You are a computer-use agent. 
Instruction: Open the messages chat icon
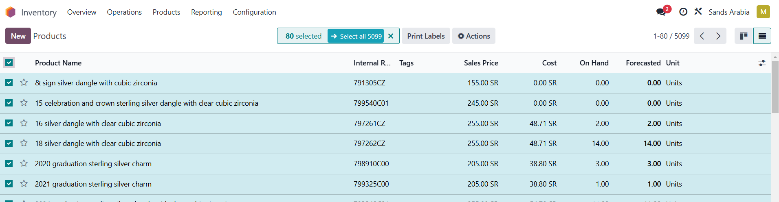coord(661,12)
